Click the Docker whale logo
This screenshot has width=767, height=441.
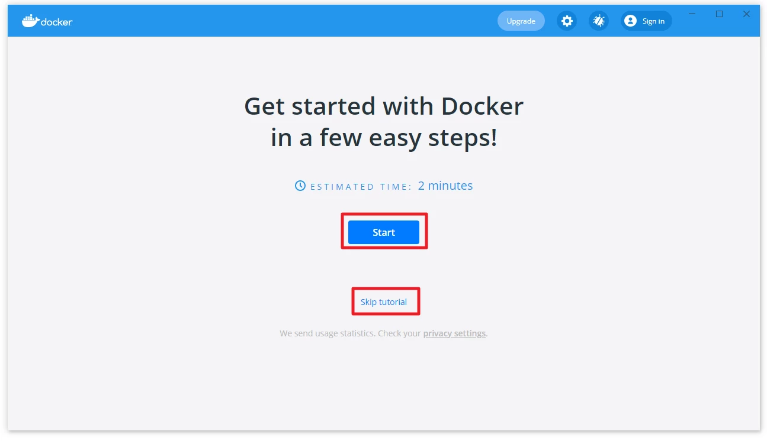point(30,21)
